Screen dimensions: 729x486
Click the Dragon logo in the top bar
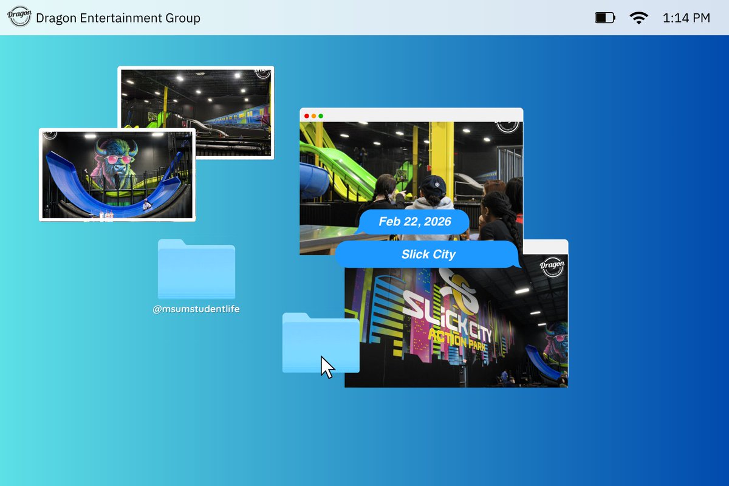(19, 18)
